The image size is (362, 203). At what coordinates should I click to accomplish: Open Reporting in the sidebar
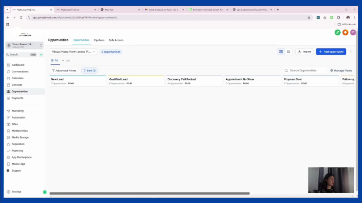click(x=17, y=151)
